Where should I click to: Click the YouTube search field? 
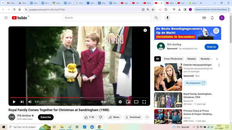tap(106, 18)
